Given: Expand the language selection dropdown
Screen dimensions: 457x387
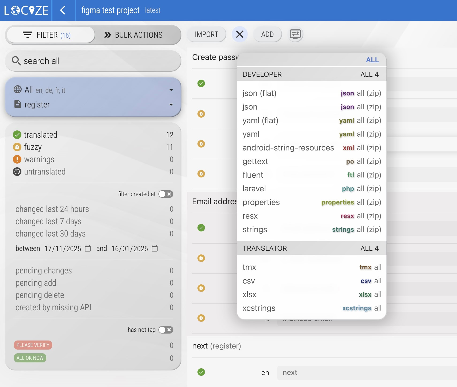Looking at the screenshot, I should (171, 90).
